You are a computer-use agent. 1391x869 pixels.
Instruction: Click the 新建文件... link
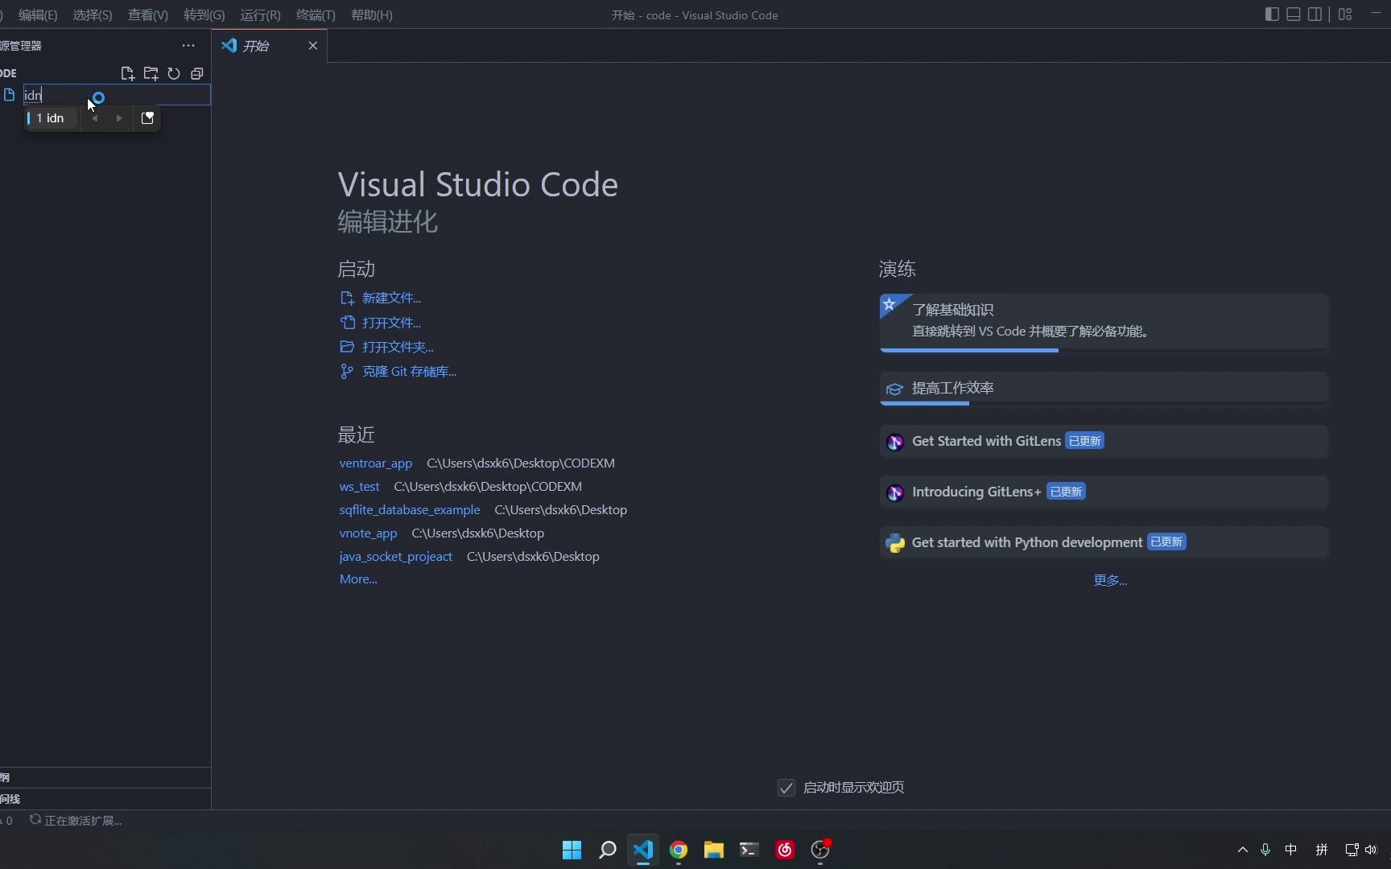click(x=391, y=299)
